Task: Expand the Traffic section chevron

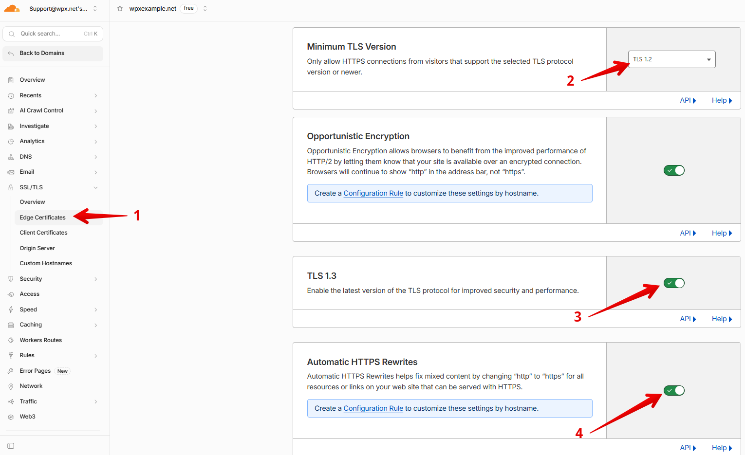Action: click(95, 401)
